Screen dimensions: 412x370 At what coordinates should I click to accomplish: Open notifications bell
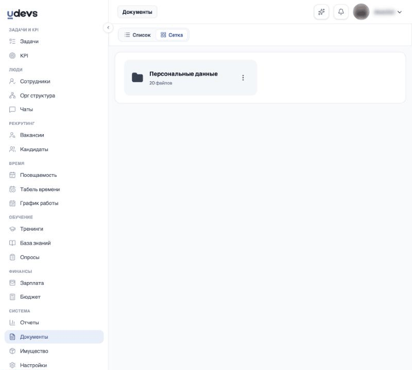click(x=341, y=12)
